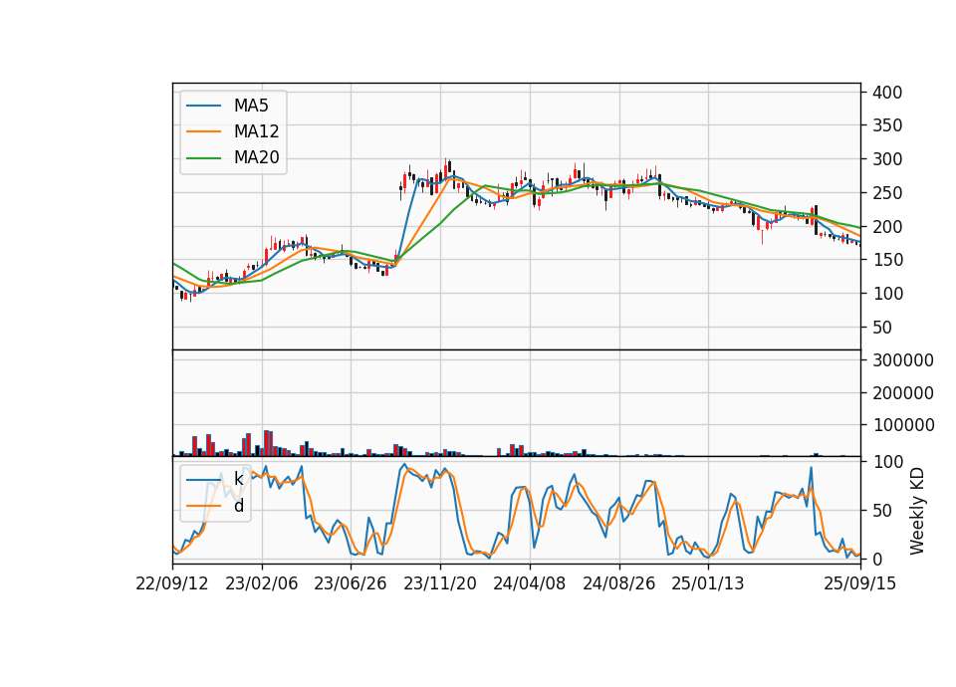Screen dimensions: 956x687
Task: Click the 24/04/08 date tick label
Action: (529, 583)
